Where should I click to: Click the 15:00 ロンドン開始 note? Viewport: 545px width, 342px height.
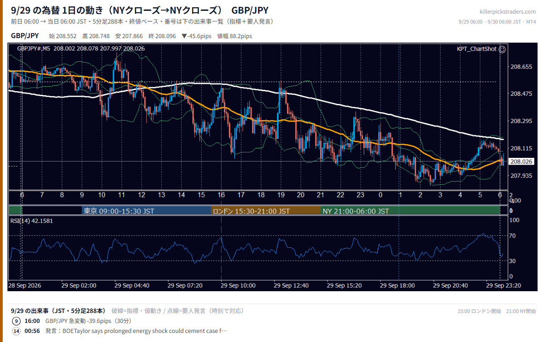coord(479,311)
